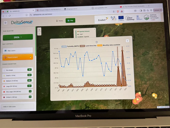
Task: Open the DeltaSense hamburger menu
Action: click(x=5, y=23)
